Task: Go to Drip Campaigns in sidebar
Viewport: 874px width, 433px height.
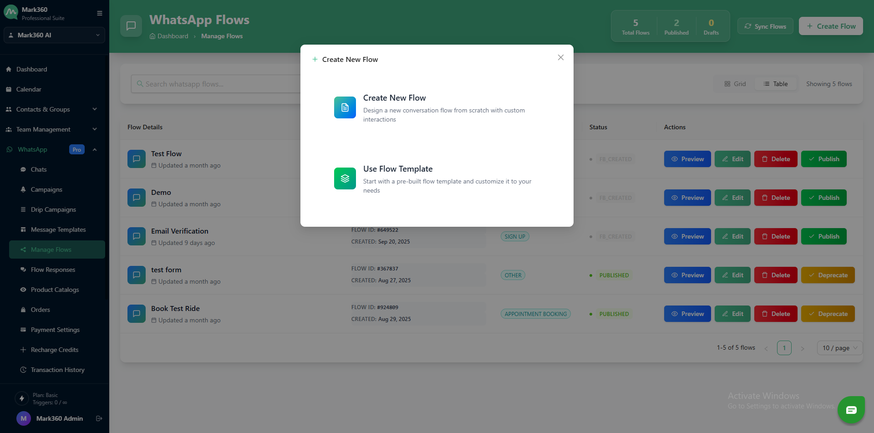Action: point(53,209)
